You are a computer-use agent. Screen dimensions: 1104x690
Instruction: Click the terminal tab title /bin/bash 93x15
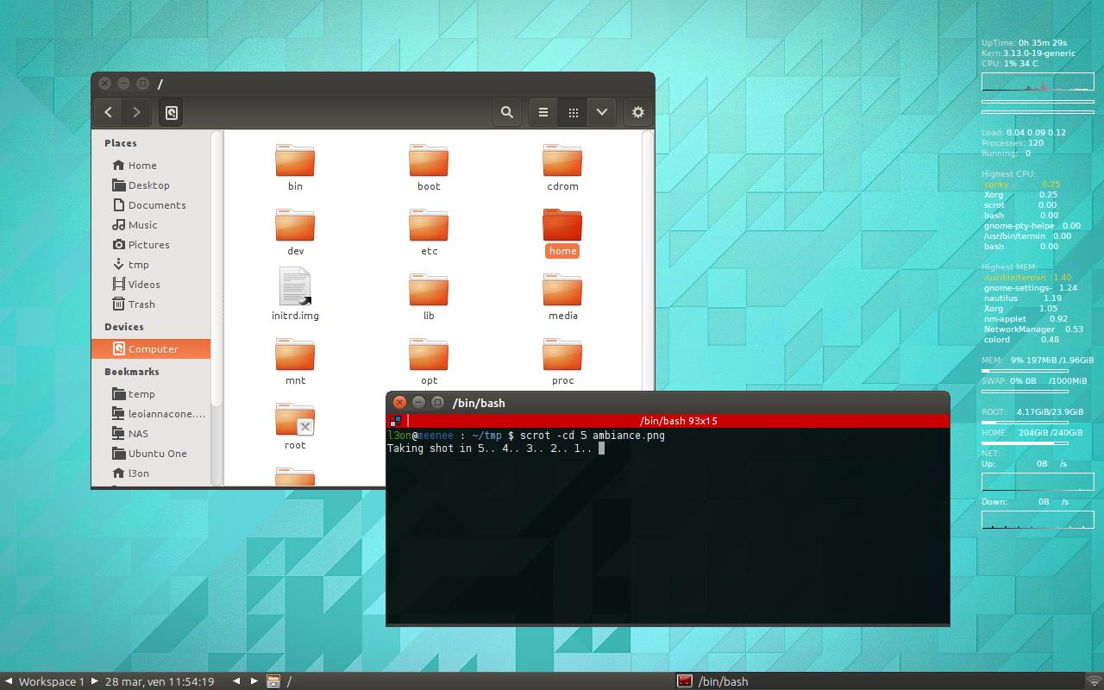tap(678, 421)
